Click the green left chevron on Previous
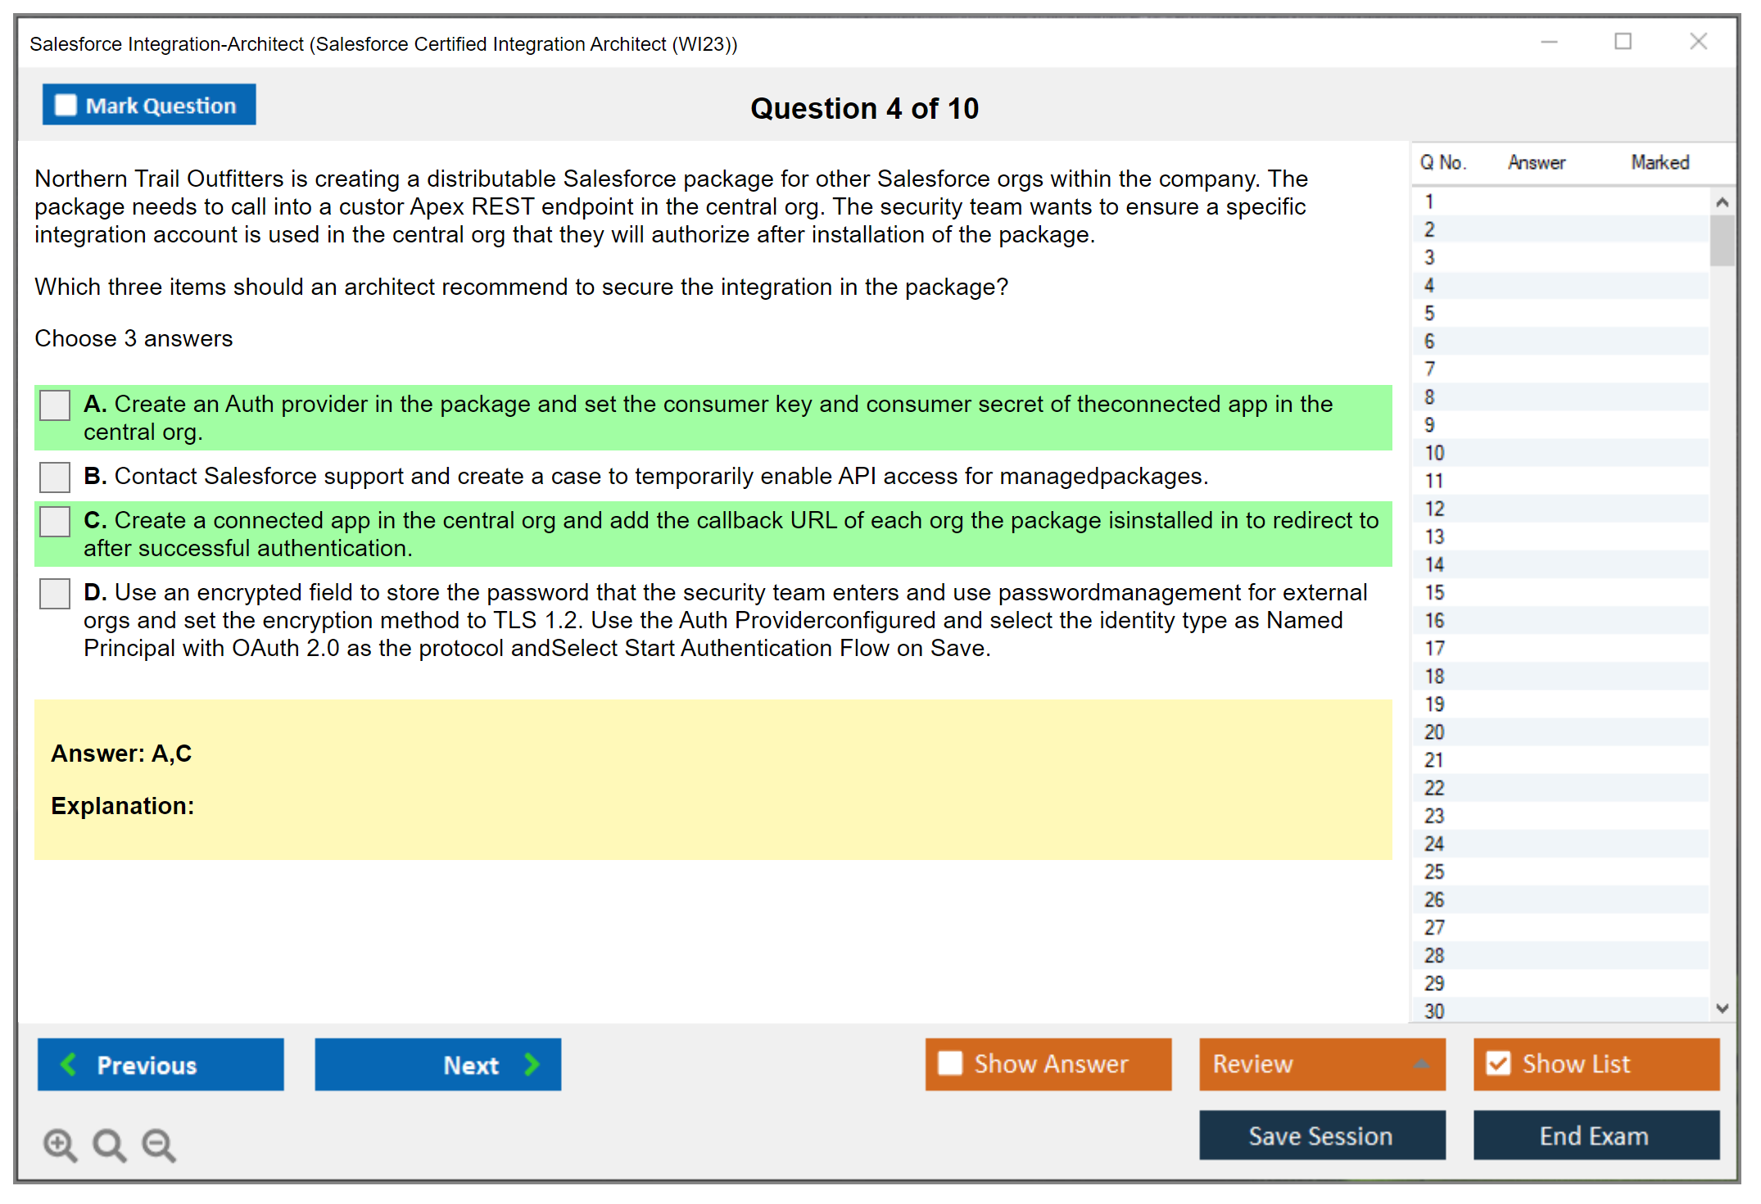This screenshot has height=1204, width=1761. pos(70,1064)
